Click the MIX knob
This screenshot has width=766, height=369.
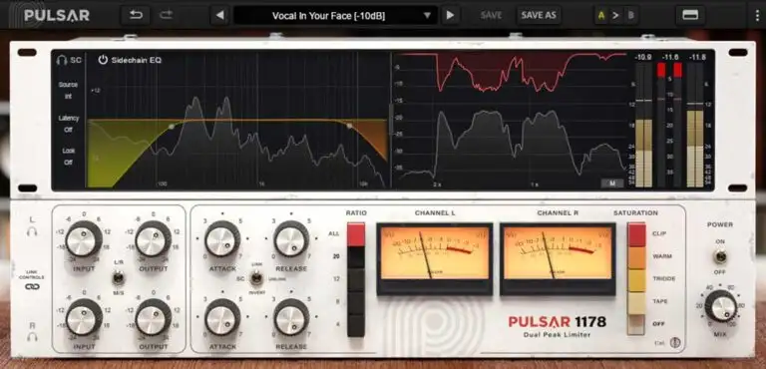(x=720, y=306)
